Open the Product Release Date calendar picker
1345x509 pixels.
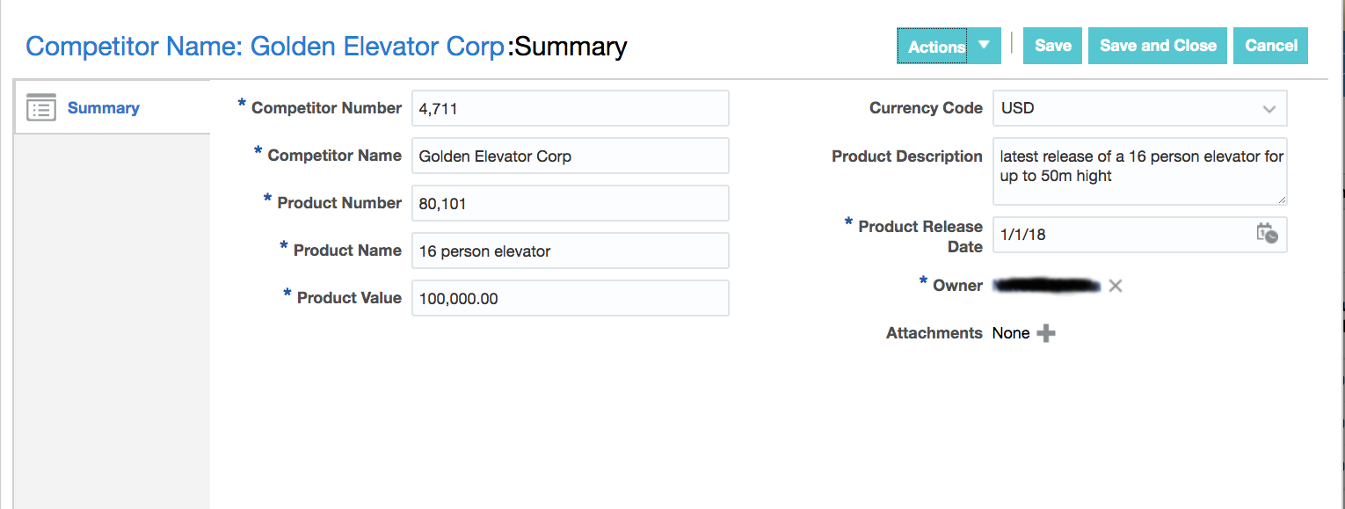(1267, 234)
